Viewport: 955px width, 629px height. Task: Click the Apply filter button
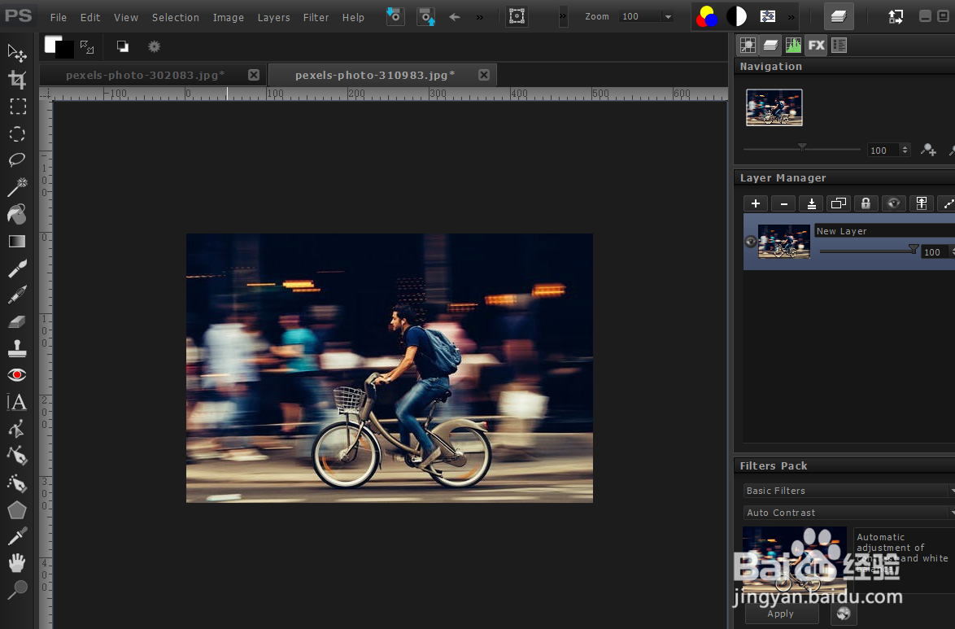[781, 614]
